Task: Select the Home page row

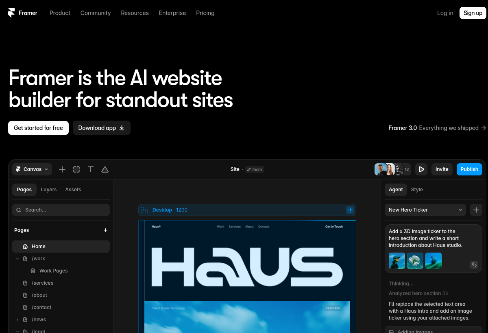Action: (x=61, y=247)
